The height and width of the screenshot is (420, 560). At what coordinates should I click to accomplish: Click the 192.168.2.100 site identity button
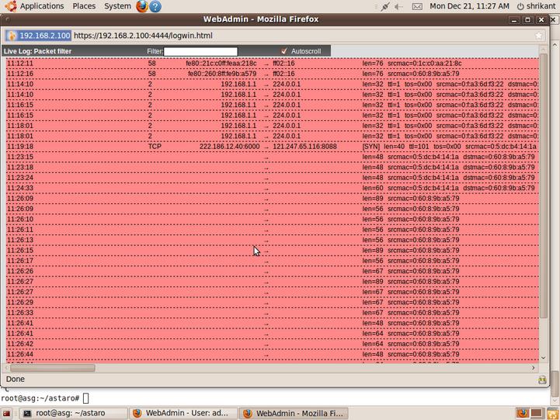[38, 35]
